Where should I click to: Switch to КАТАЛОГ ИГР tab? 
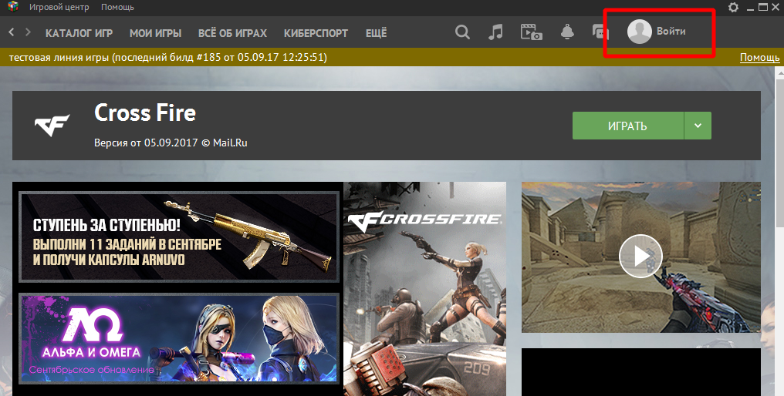click(79, 33)
